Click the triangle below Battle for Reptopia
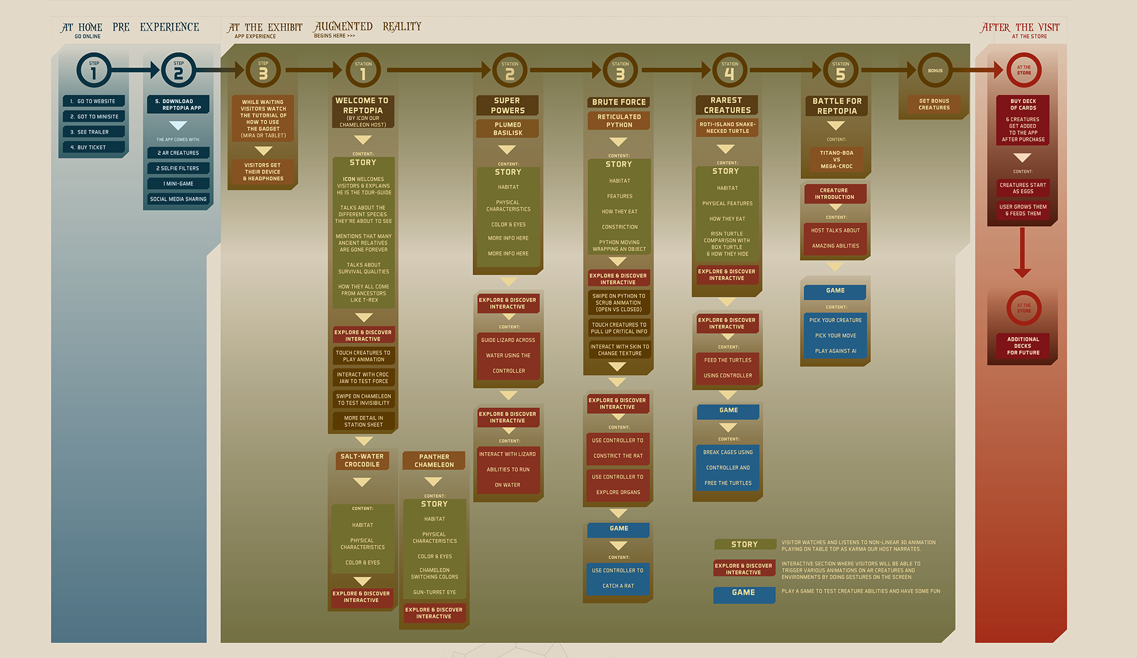Viewport: 1137px width, 658px height. click(x=836, y=126)
